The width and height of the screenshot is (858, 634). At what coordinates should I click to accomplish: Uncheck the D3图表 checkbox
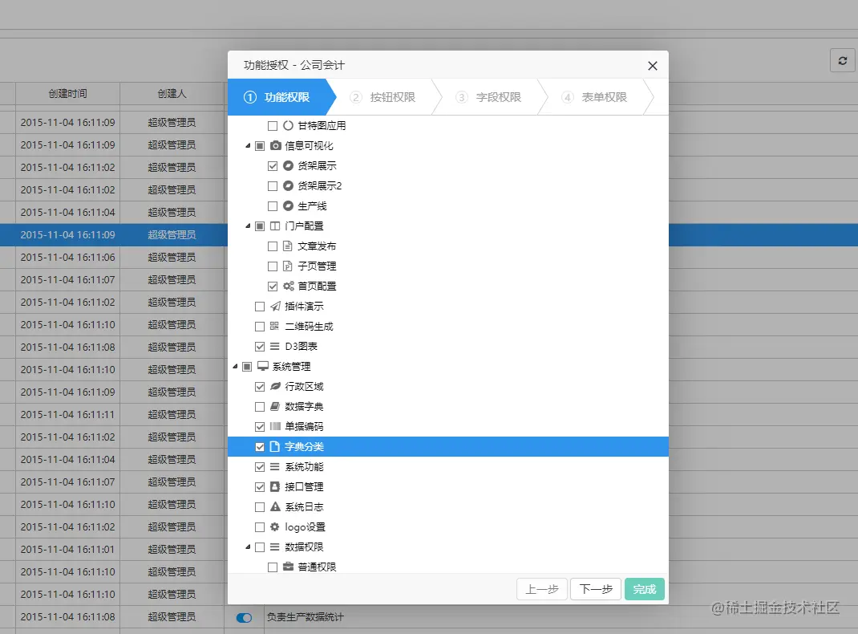click(x=260, y=347)
